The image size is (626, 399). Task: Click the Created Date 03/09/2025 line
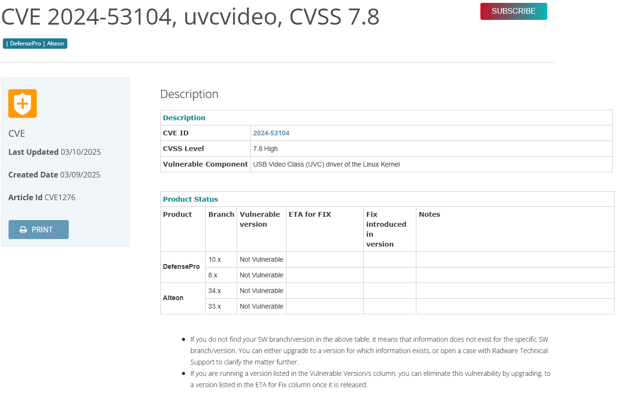(55, 175)
